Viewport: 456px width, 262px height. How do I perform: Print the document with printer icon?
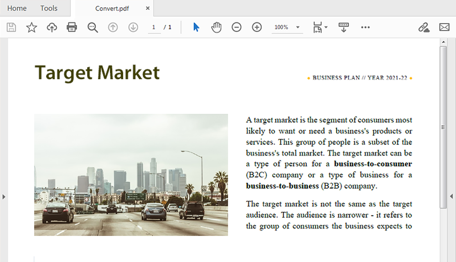coord(72,27)
